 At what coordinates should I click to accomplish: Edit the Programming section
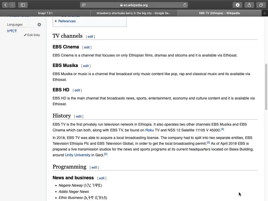(x=94, y=167)
